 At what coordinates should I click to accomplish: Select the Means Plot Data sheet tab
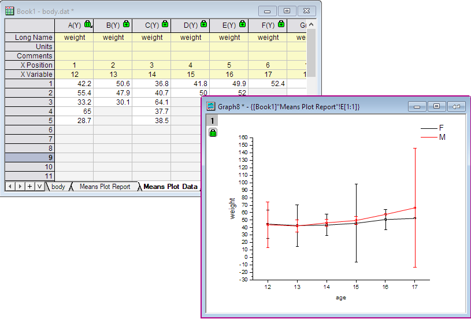(x=170, y=187)
